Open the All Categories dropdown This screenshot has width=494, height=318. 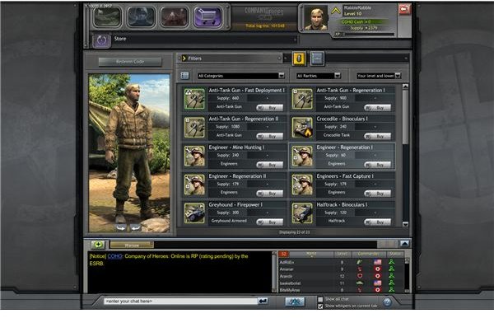click(x=241, y=76)
